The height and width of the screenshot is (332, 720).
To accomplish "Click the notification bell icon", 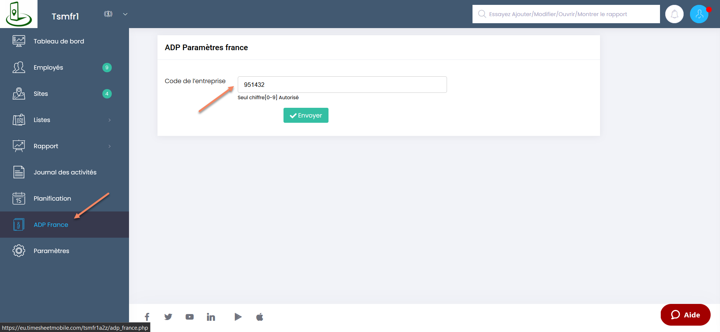I will tap(674, 14).
